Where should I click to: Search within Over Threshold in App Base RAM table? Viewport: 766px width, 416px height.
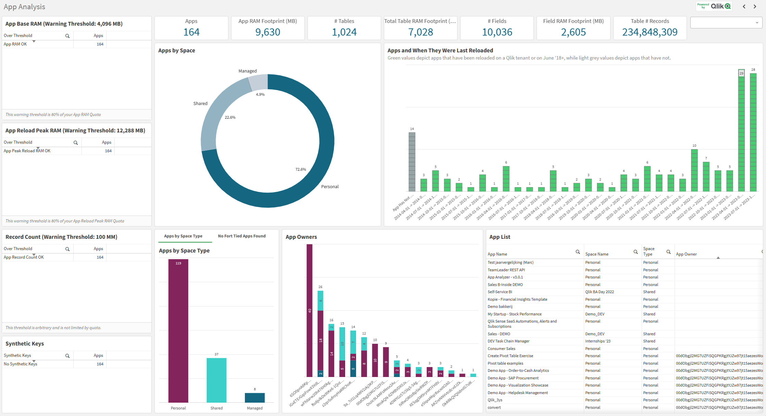click(67, 36)
